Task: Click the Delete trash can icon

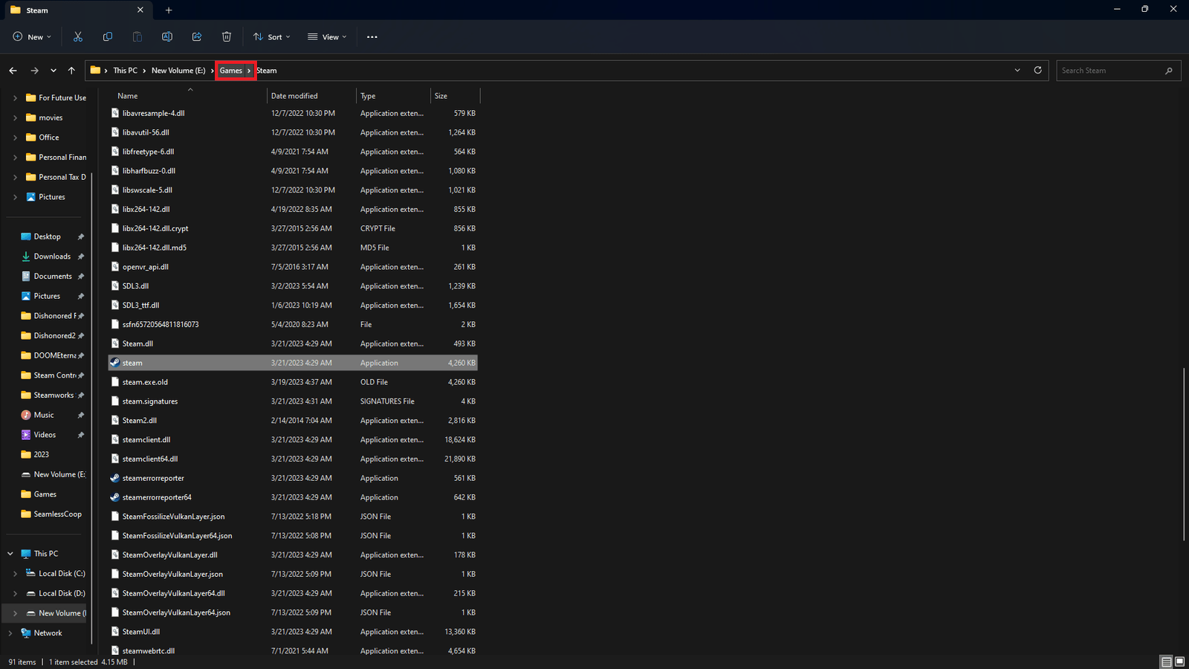Action: (227, 36)
